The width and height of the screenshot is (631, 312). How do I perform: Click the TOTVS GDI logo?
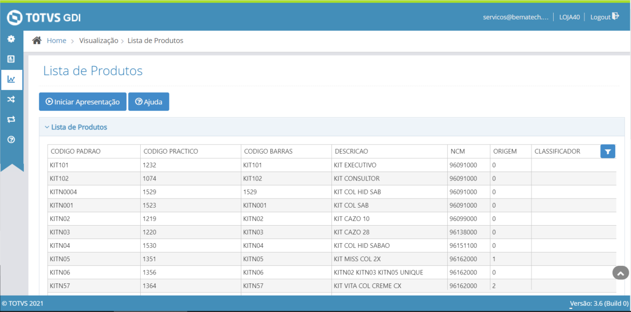[44, 17]
